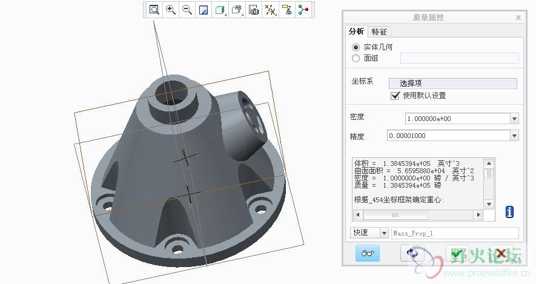Click results horizontal scroll left arrow
This screenshot has width=536, height=284.
click(357, 215)
